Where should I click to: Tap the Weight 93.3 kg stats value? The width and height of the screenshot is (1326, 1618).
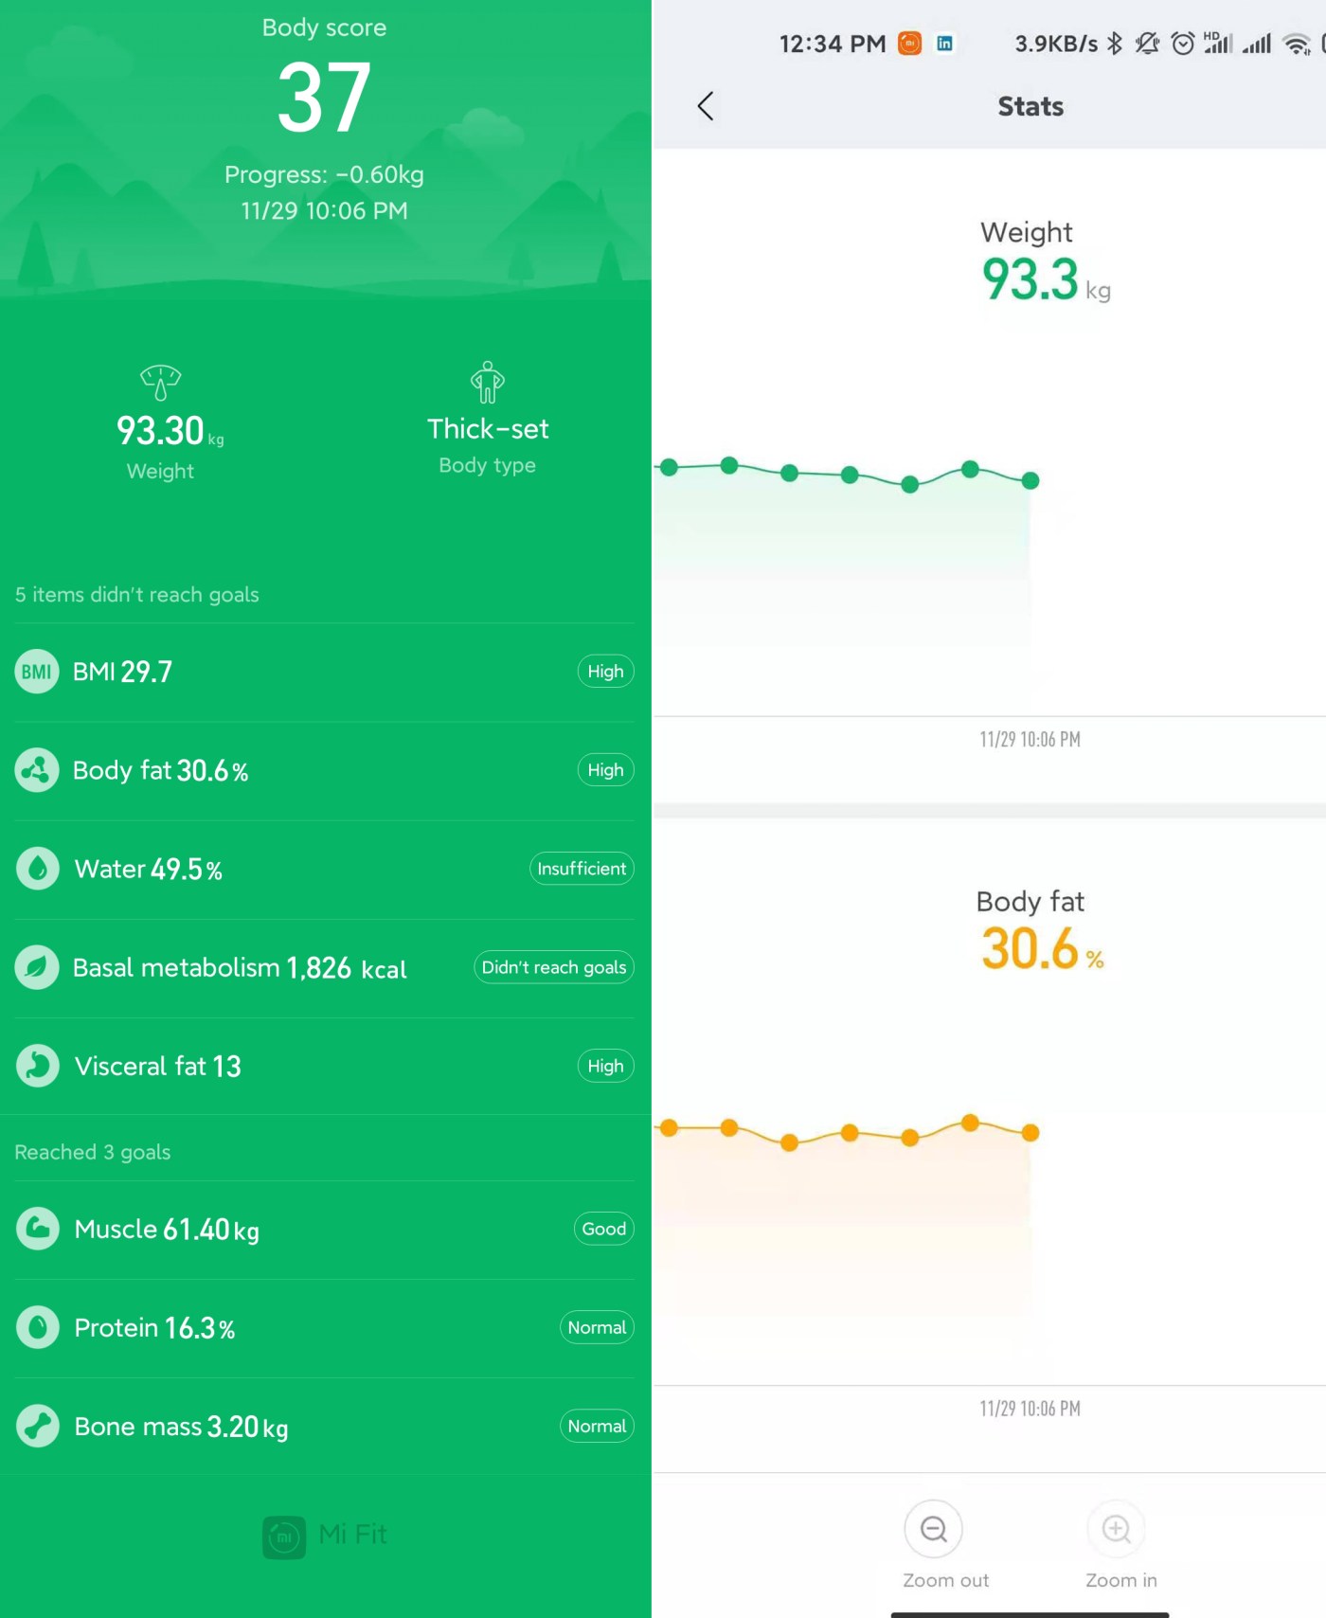coord(1046,279)
